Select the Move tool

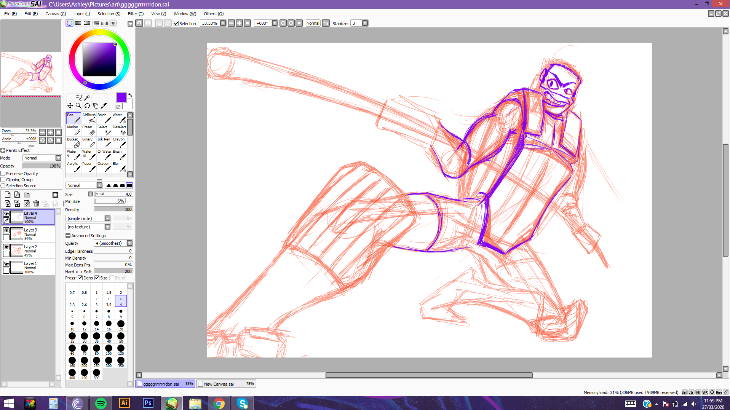pos(70,106)
